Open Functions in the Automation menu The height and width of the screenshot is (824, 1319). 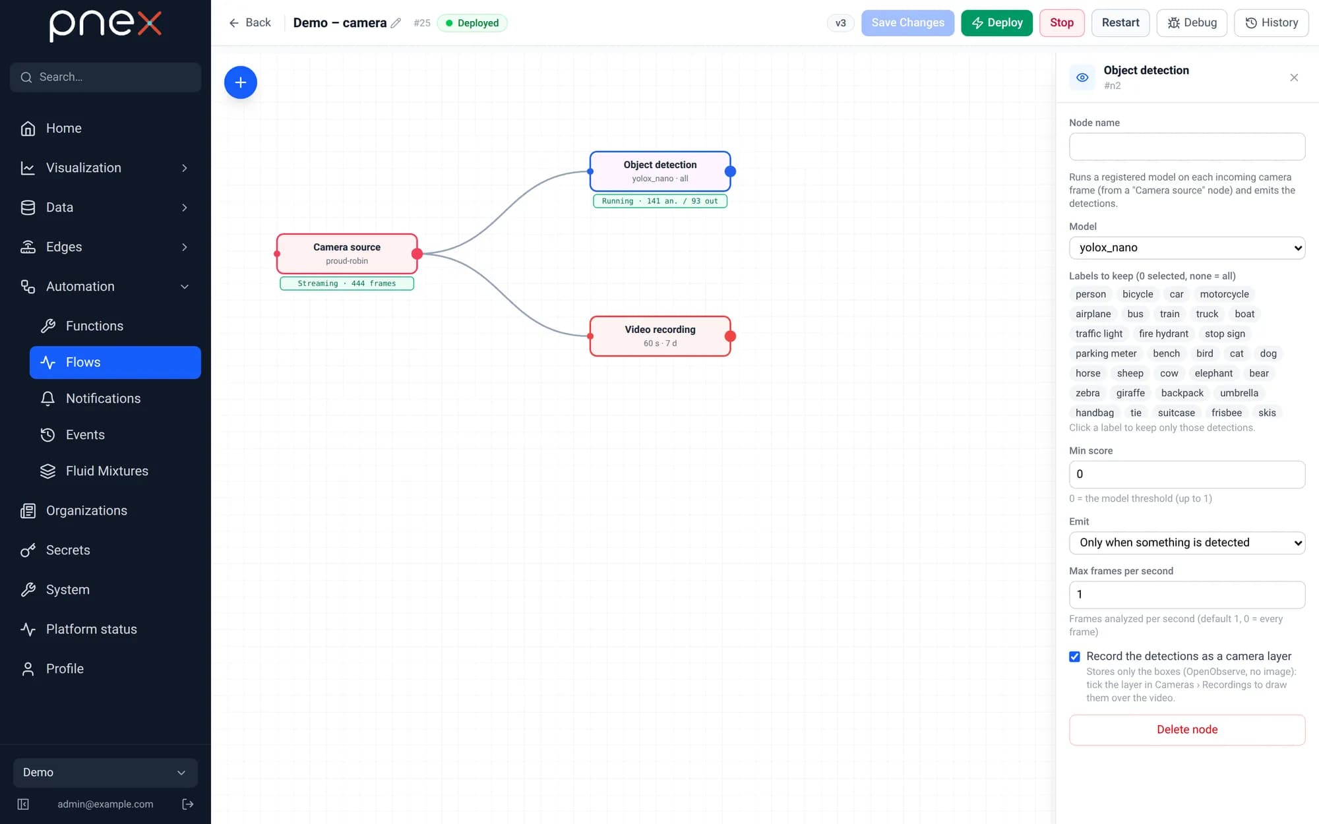(x=115, y=326)
